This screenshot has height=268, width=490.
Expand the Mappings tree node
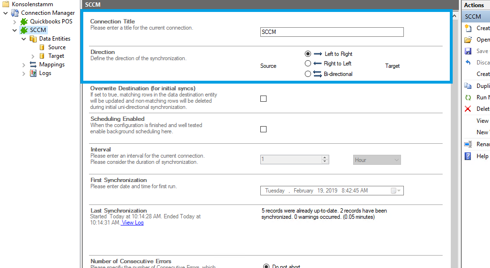coord(24,64)
